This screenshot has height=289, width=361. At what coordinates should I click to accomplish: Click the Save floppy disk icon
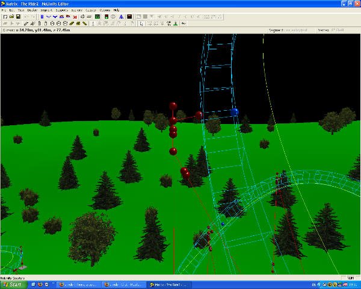pos(18,17)
